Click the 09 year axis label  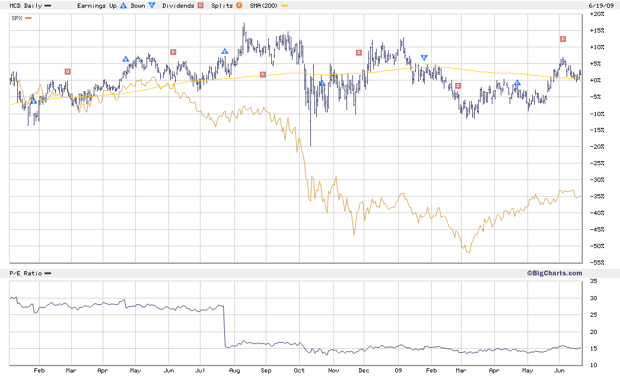[398, 371]
